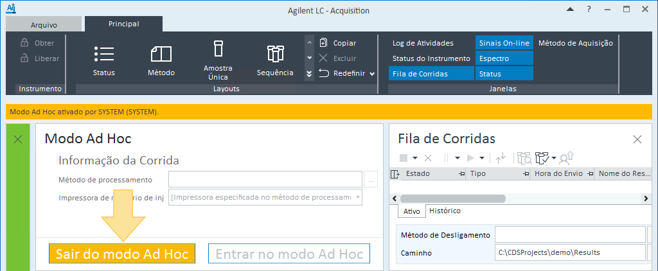Toggle the Sinais On-line window
This screenshot has height=271, width=658.
click(x=504, y=43)
